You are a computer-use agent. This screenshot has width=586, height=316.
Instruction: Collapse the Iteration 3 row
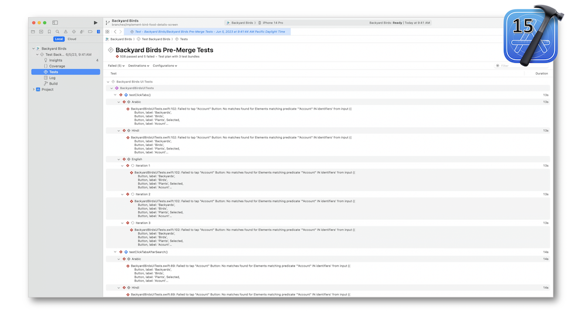pos(122,223)
